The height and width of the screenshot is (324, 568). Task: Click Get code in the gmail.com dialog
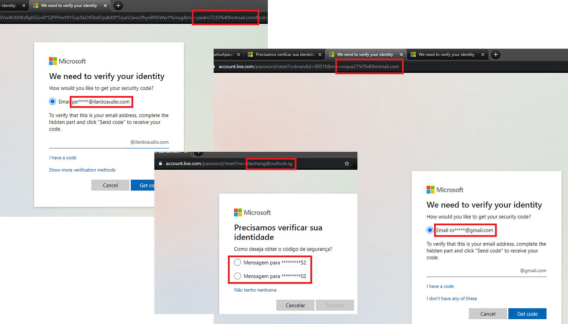pyautogui.click(x=527, y=314)
